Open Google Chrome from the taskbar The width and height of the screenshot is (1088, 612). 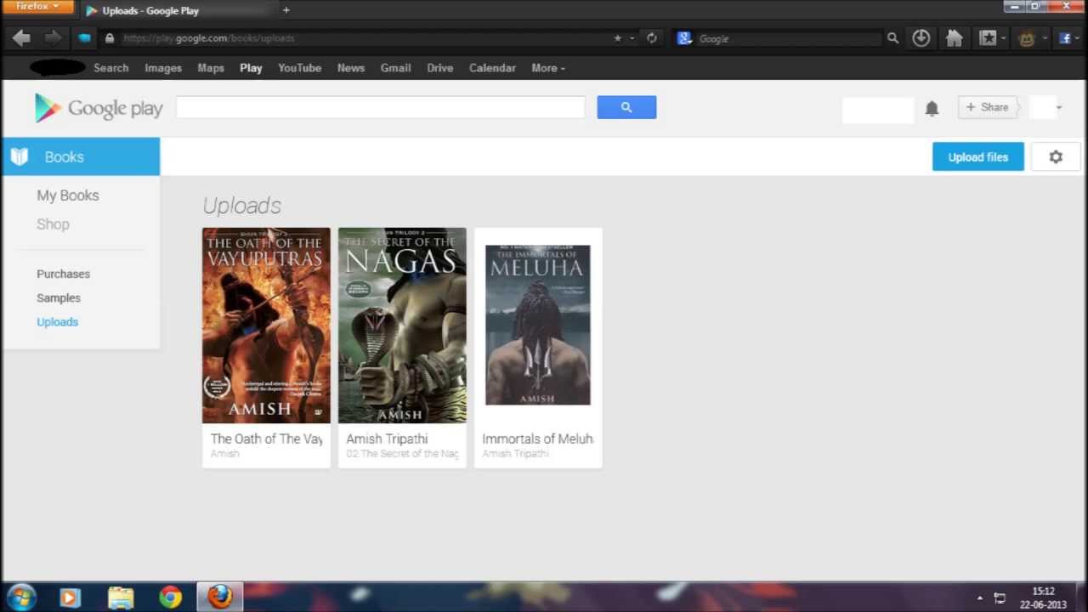170,598
